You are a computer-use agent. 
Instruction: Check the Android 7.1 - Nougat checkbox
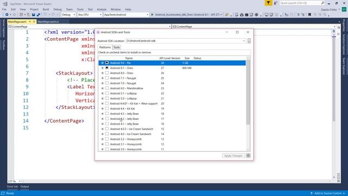(x=107, y=78)
